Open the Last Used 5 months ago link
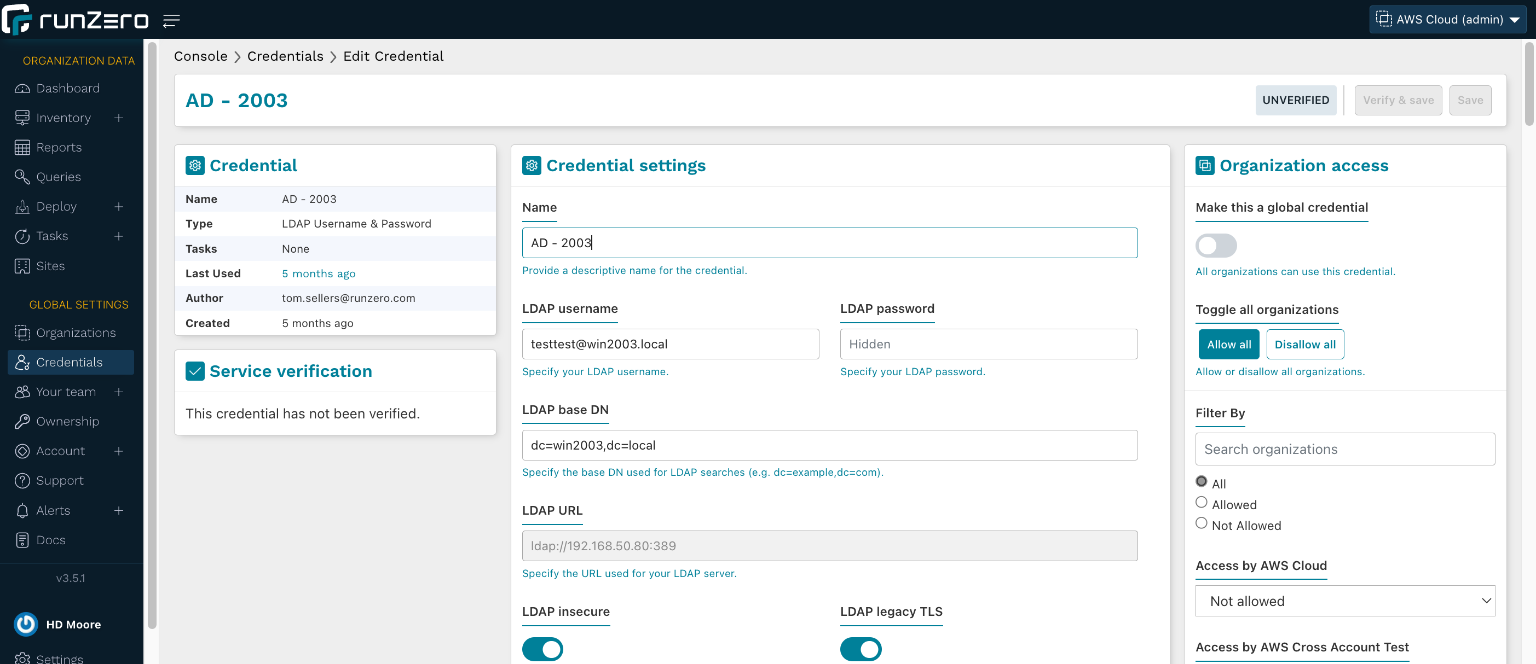The image size is (1536, 664). click(319, 273)
